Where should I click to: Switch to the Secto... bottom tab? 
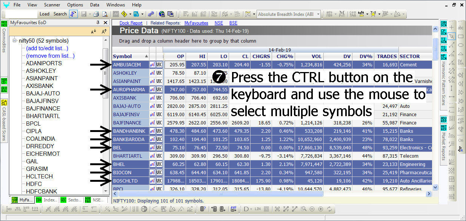[x=71, y=200]
